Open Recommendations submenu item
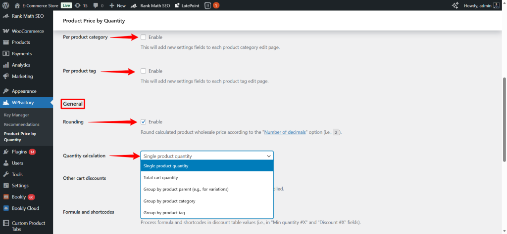This screenshot has height=234, width=507. pos(21,124)
